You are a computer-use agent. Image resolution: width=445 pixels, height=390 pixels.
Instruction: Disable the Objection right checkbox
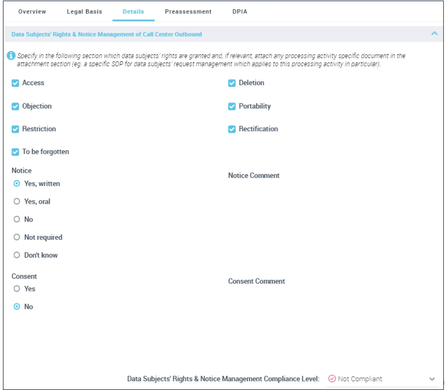(x=15, y=106)
